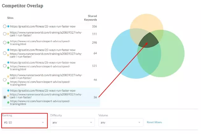Open the Volume filter dropdown
This screenshot has height=134, width=201.
(x=121, y=122)
